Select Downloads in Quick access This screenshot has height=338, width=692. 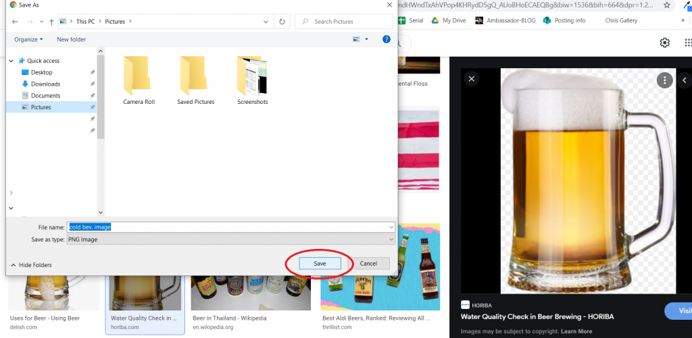pyautogui.click(x=45, y=84)
